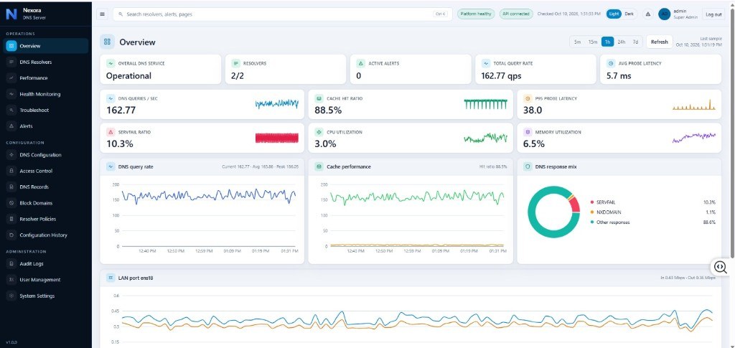The width and height of the screenshot is (735, 348).
Task: Click the Platform healthy status badge
Action: coord(476,14)
